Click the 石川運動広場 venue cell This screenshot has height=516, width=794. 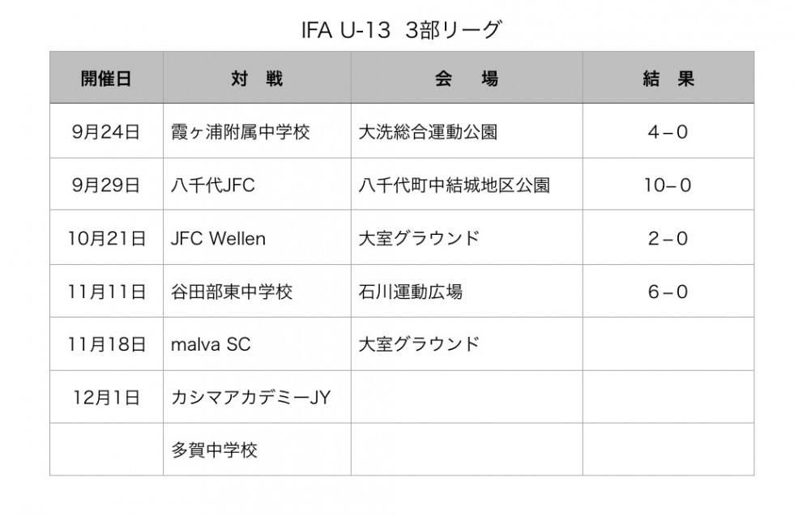click(x=467, y=291)
